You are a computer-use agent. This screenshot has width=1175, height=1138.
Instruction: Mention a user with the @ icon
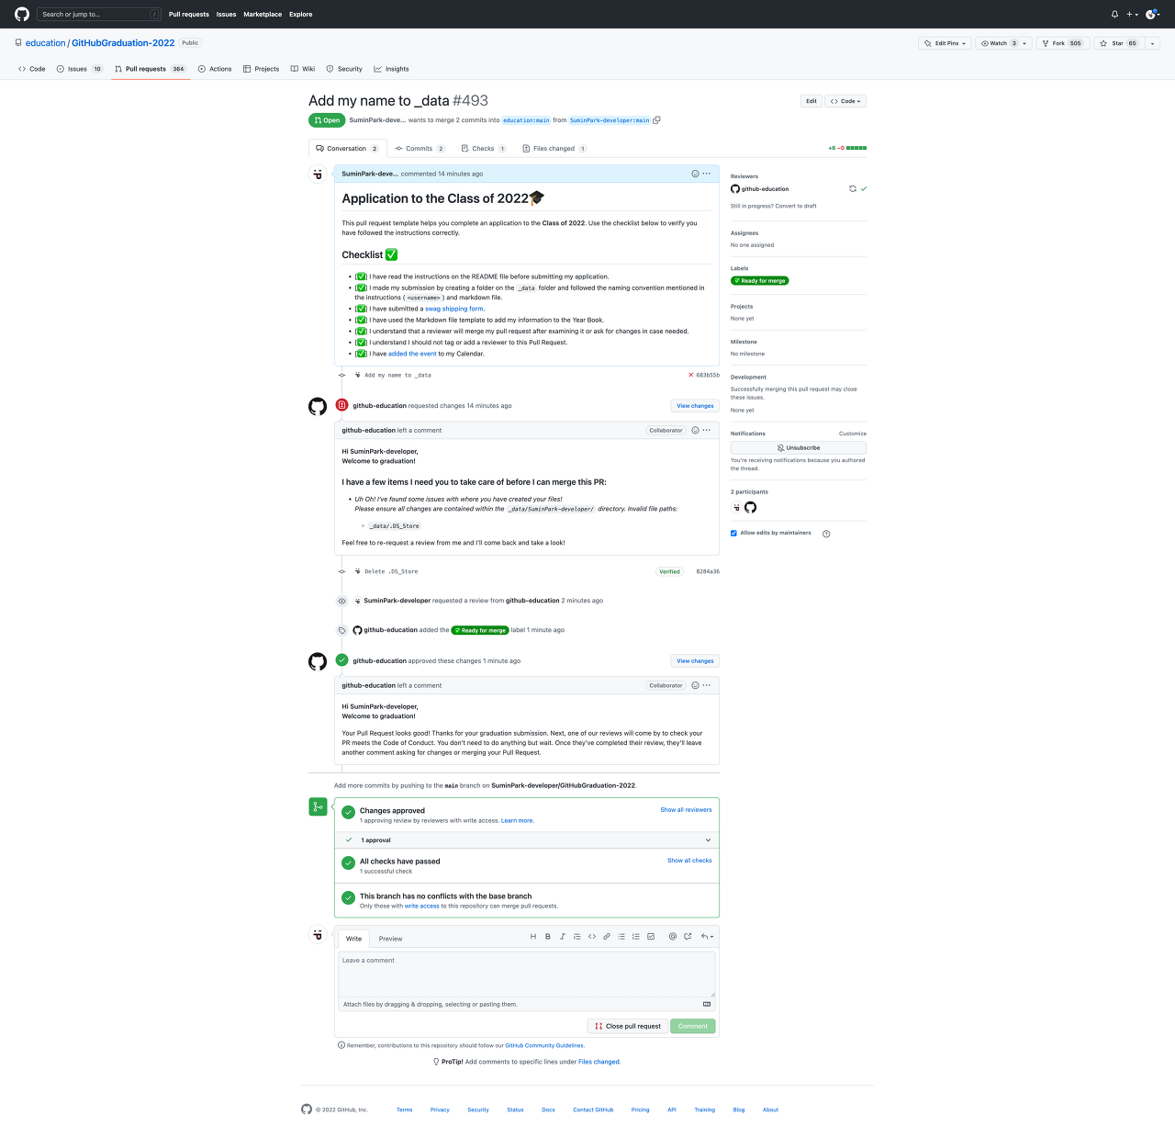coord(673,937)
